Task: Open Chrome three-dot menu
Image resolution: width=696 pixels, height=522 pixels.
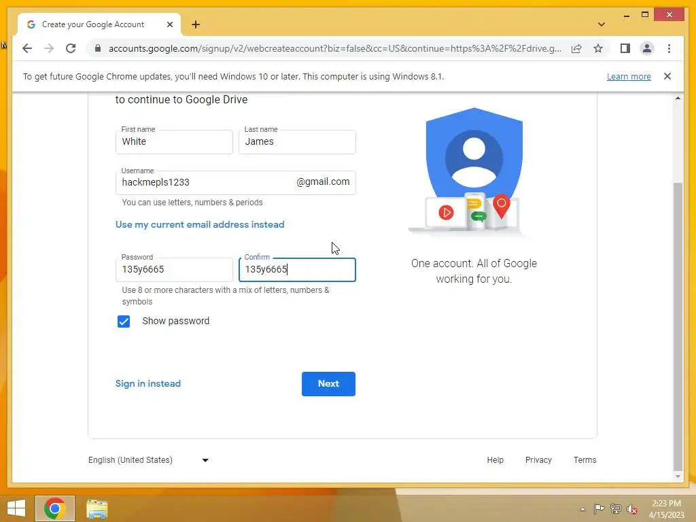Action: [x=669, y=48]
